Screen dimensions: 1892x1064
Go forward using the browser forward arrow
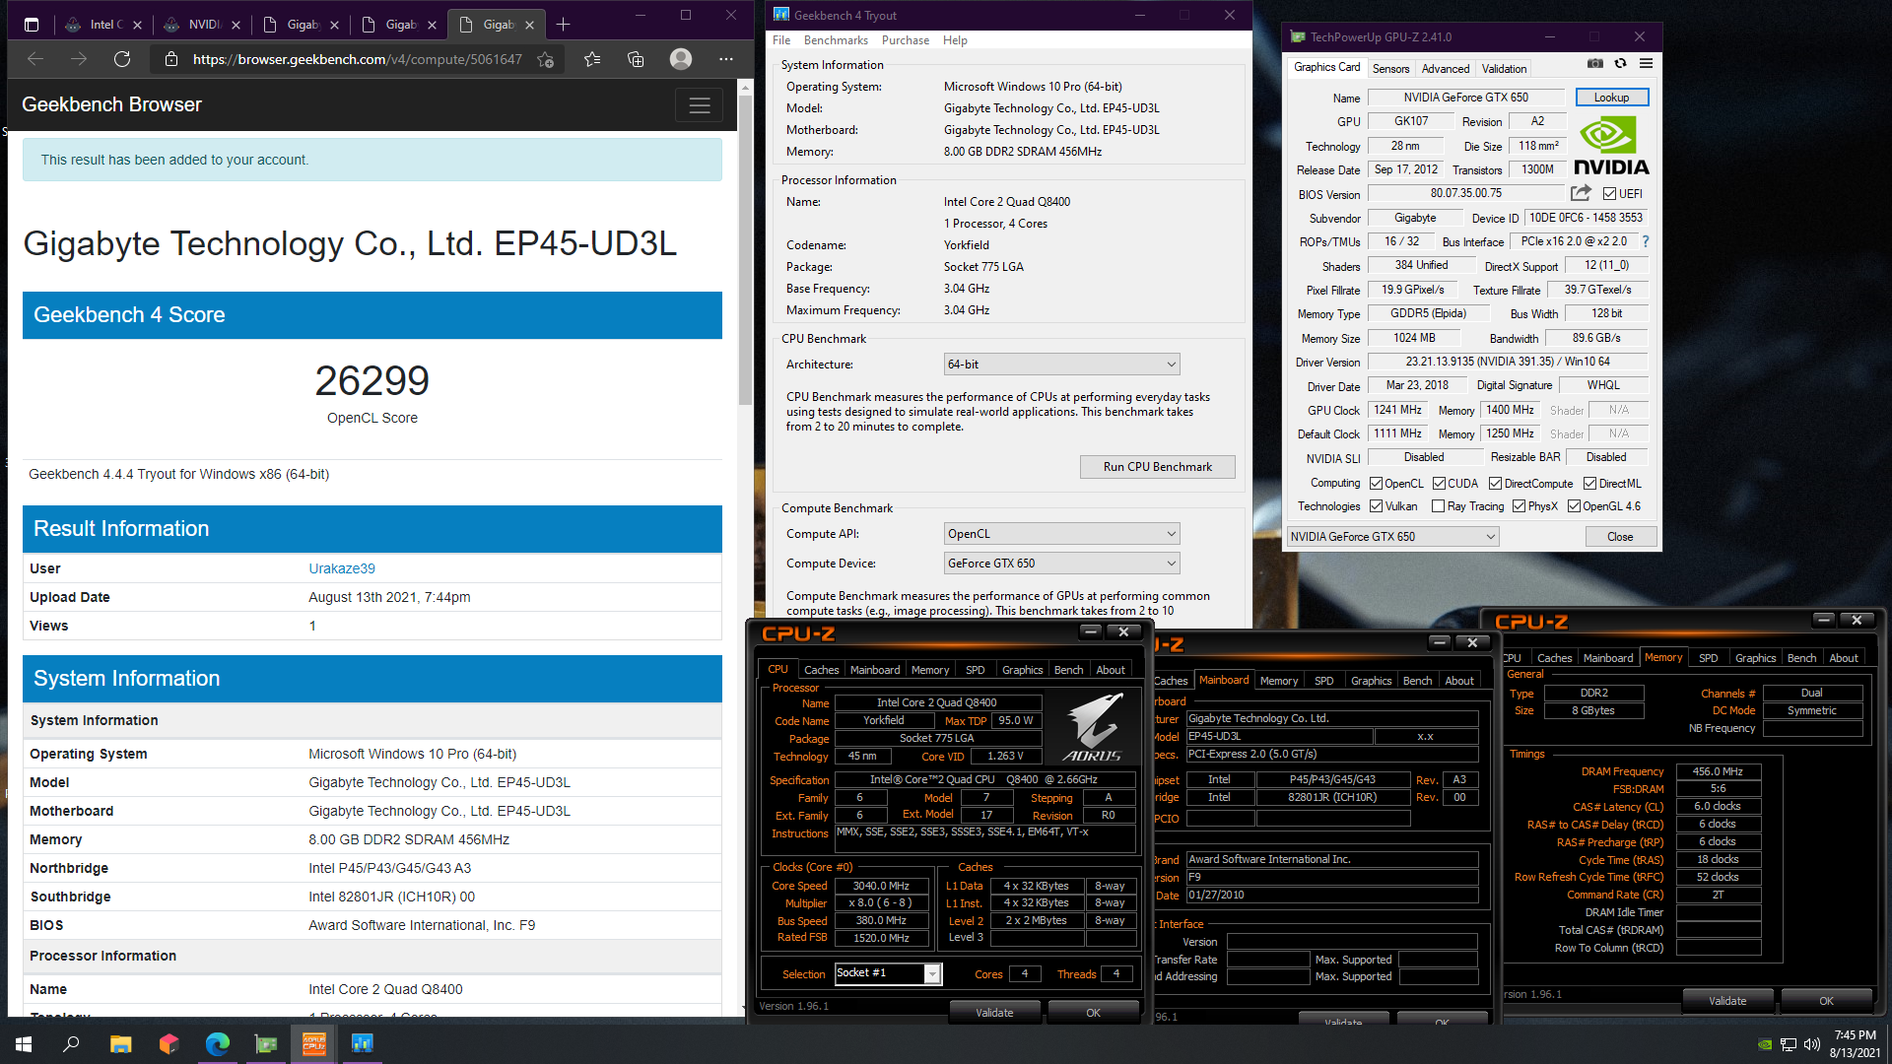click(x=79, y=59)
